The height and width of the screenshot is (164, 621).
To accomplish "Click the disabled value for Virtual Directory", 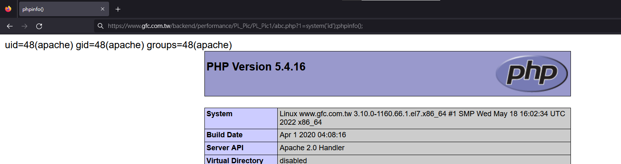I will coord(293,161).
